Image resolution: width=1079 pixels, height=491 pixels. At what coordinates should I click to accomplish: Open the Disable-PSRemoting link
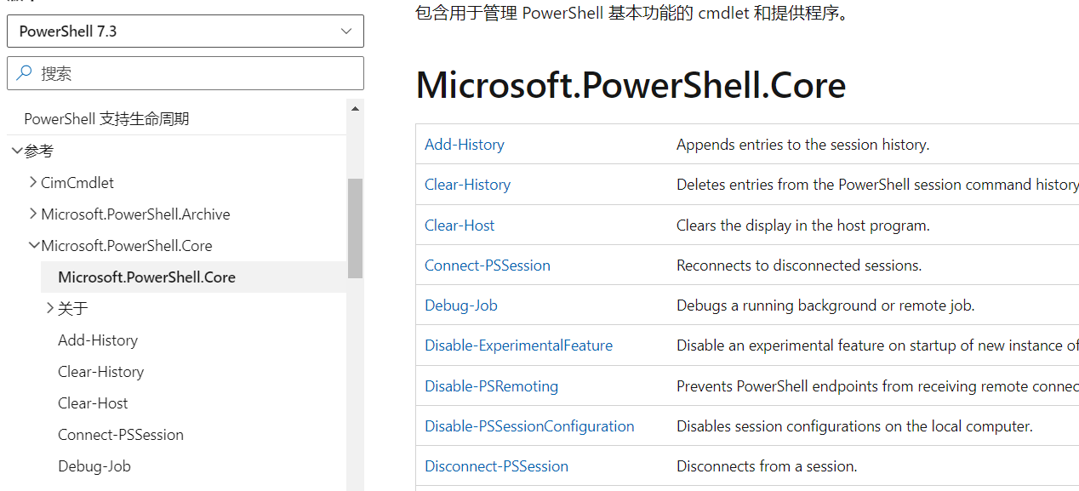[x=491, y=385]
